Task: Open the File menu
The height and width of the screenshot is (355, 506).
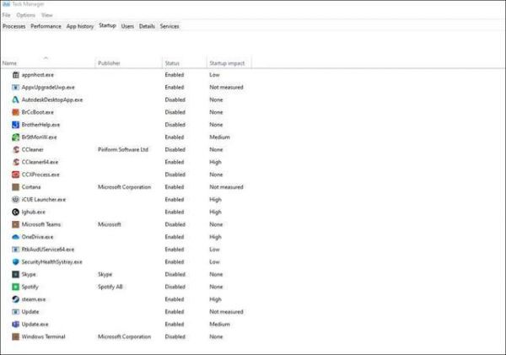Action: [x=6, y=15]
